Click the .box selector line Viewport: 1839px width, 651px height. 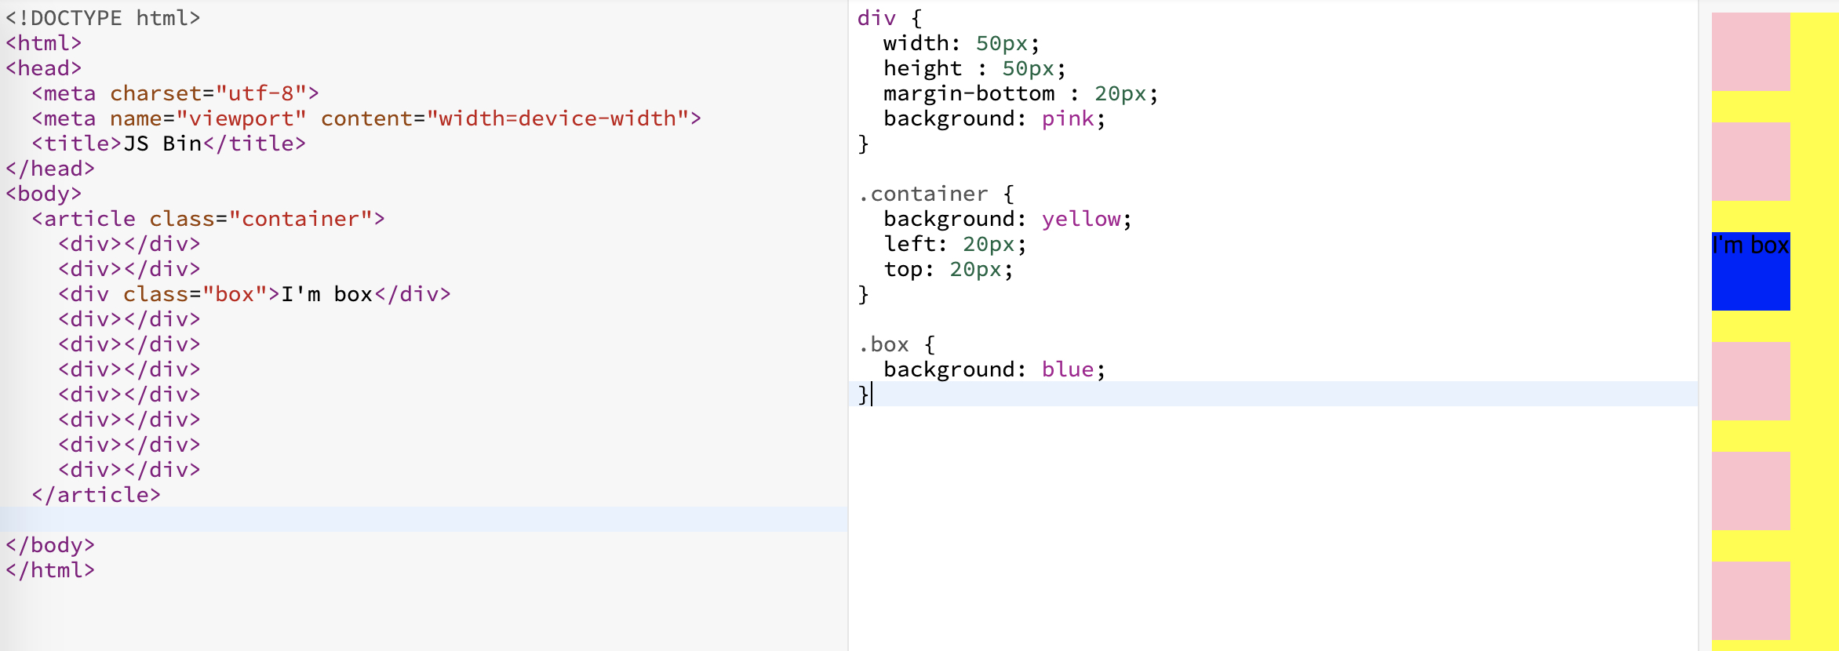coord(896,344)
